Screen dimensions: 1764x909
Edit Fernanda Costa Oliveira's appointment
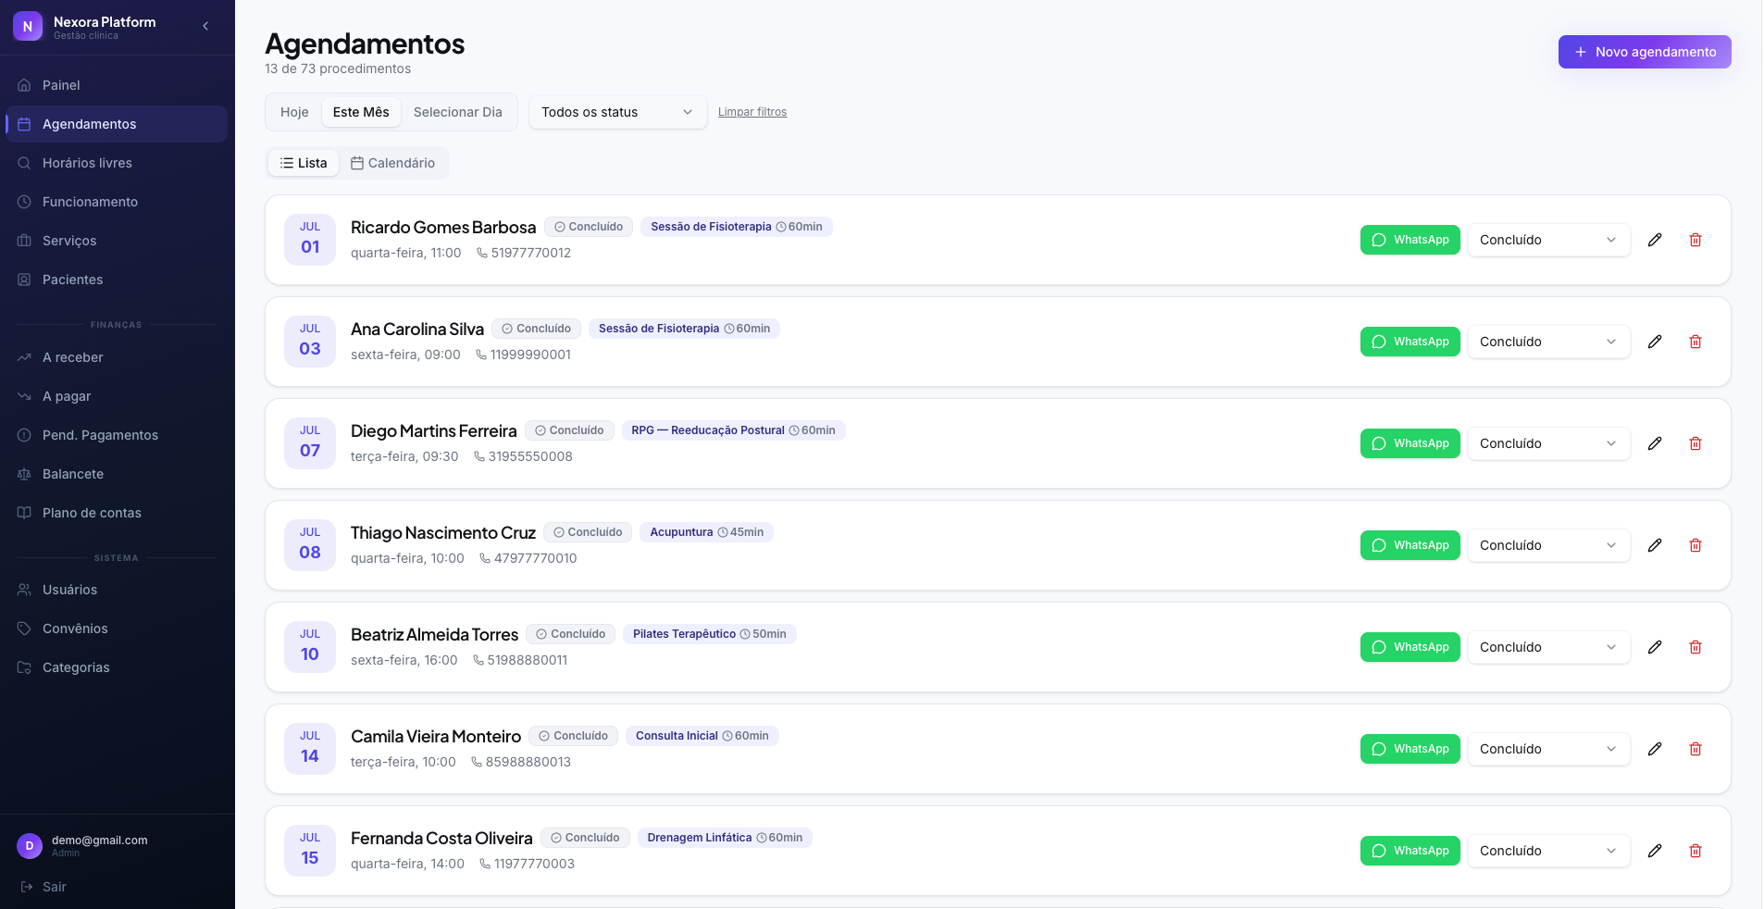[1655, 851]
